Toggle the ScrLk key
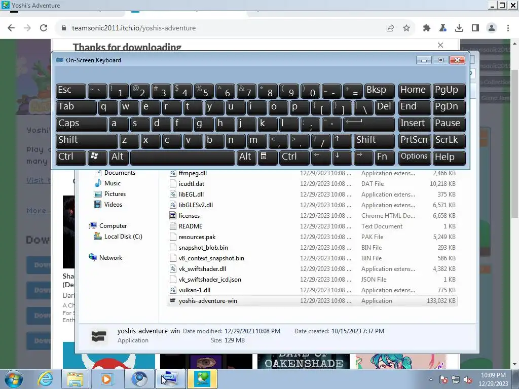Viewport: 519px width, 389px height. (449, 141)
